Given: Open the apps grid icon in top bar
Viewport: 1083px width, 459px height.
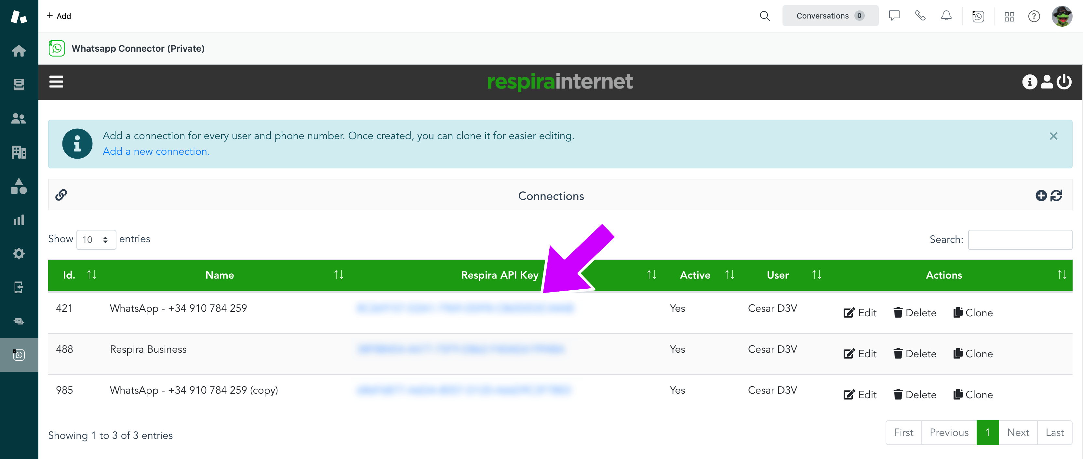Looking at the screenshot, I should pos(1009,16).
